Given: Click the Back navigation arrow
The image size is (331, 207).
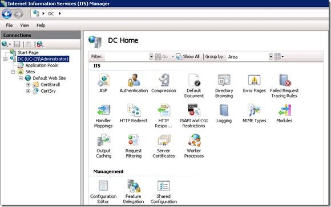Looking at the screenshot, I should [x=7, y=14].
